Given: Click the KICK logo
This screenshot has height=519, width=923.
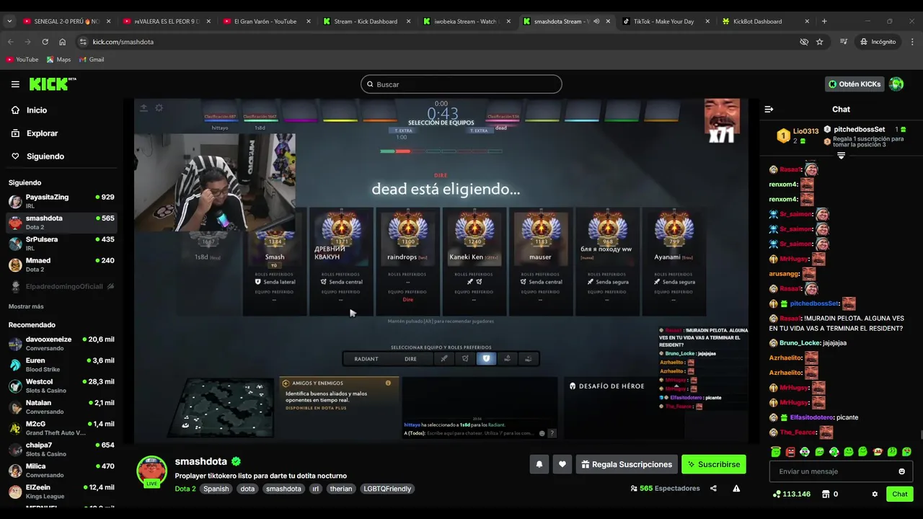Looking at the screenshot, I should coord(52,84).
